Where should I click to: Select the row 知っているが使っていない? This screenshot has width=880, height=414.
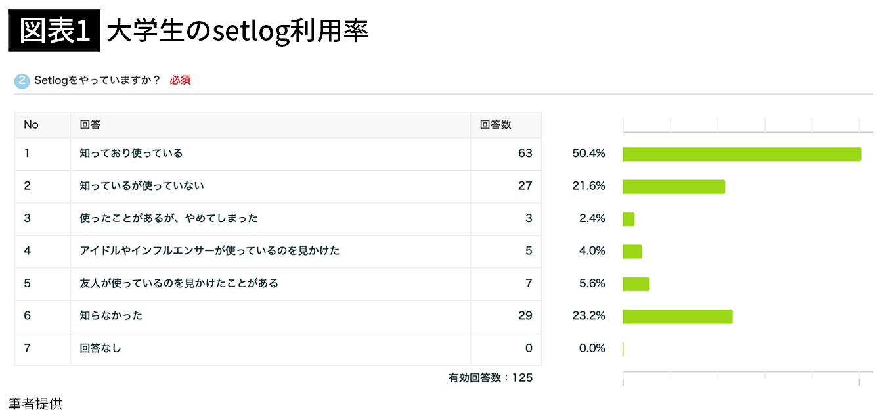[x=278, y=187]
